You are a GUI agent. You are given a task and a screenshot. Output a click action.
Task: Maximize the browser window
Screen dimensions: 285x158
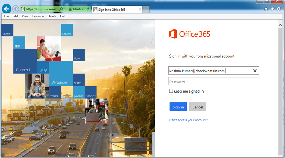(x=267, y=2)
